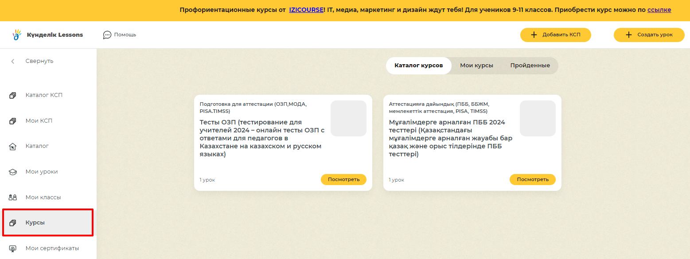690x259 pixels.
Task: Click the Каталог КСП sidebar icon
Action: [x=13, y=95]
